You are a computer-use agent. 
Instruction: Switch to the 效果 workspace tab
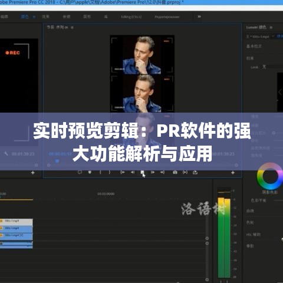[45, 17]
